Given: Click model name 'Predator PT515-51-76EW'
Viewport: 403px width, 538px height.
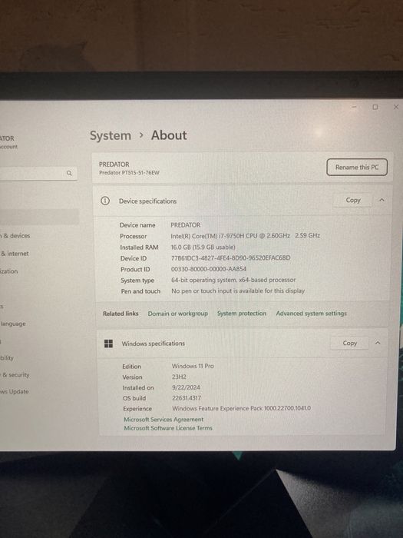Looking at the screenshot, I should click(x=129, y=173).
